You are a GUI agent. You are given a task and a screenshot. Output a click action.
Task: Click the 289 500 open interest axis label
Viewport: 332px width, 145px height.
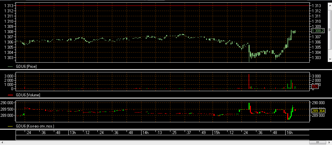(x=7, y=109)
